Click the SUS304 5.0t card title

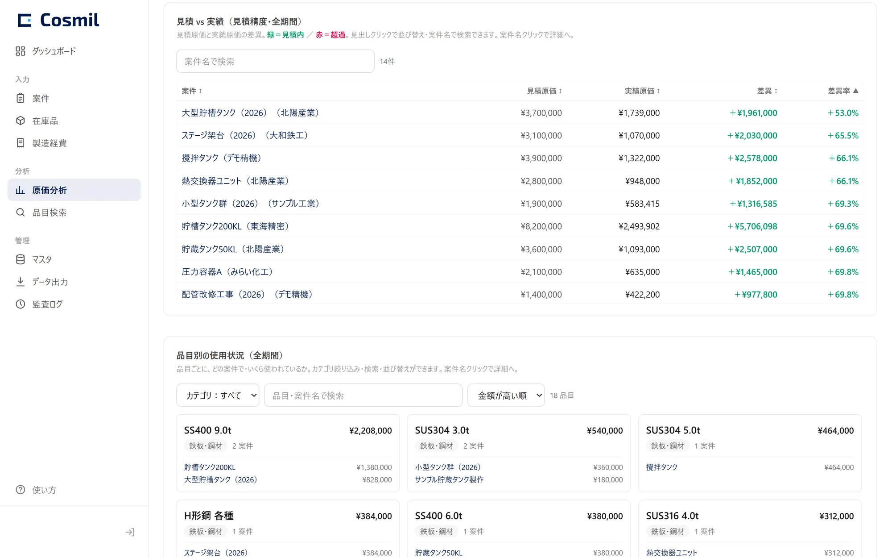point(673,430)
